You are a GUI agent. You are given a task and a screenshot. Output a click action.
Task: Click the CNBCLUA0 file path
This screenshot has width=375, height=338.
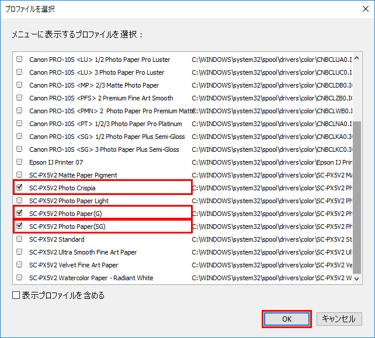[272, 60]
